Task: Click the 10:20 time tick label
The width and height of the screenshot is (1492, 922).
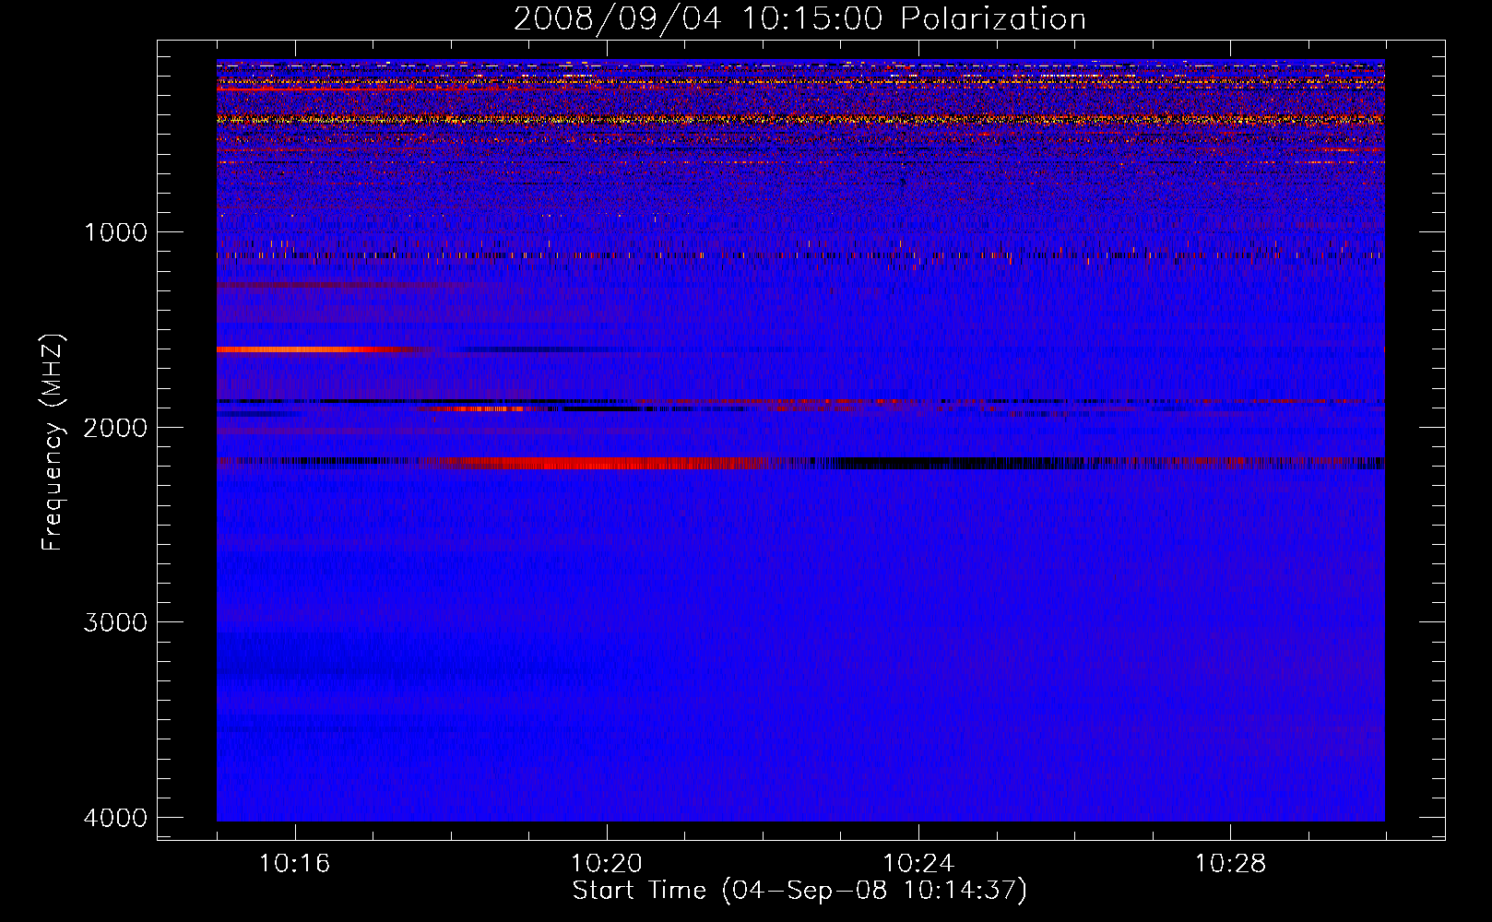Action: pos(607,864)
